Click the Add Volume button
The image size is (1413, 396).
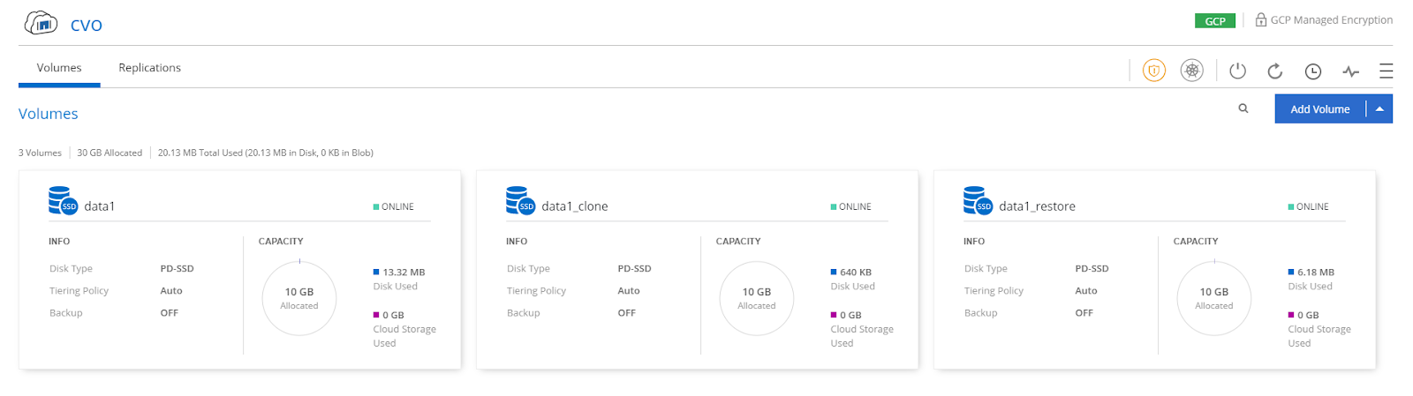coord(1320,109)
